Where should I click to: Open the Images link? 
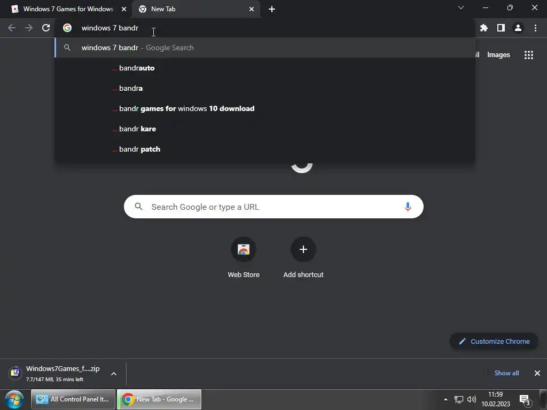[498, 55]
